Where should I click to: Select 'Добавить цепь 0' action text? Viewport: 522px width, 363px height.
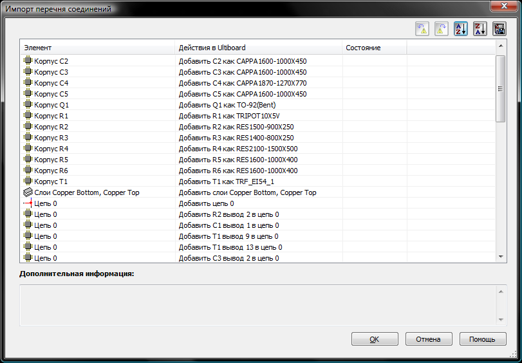pyautogui.click(x=206, y=203)
